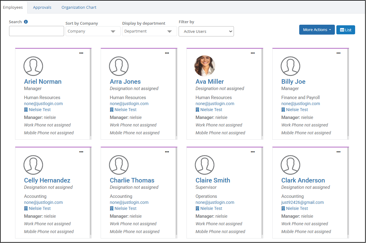Click the building icon on Billy Joe's card

pyautogui.click(x=283, y=110)
